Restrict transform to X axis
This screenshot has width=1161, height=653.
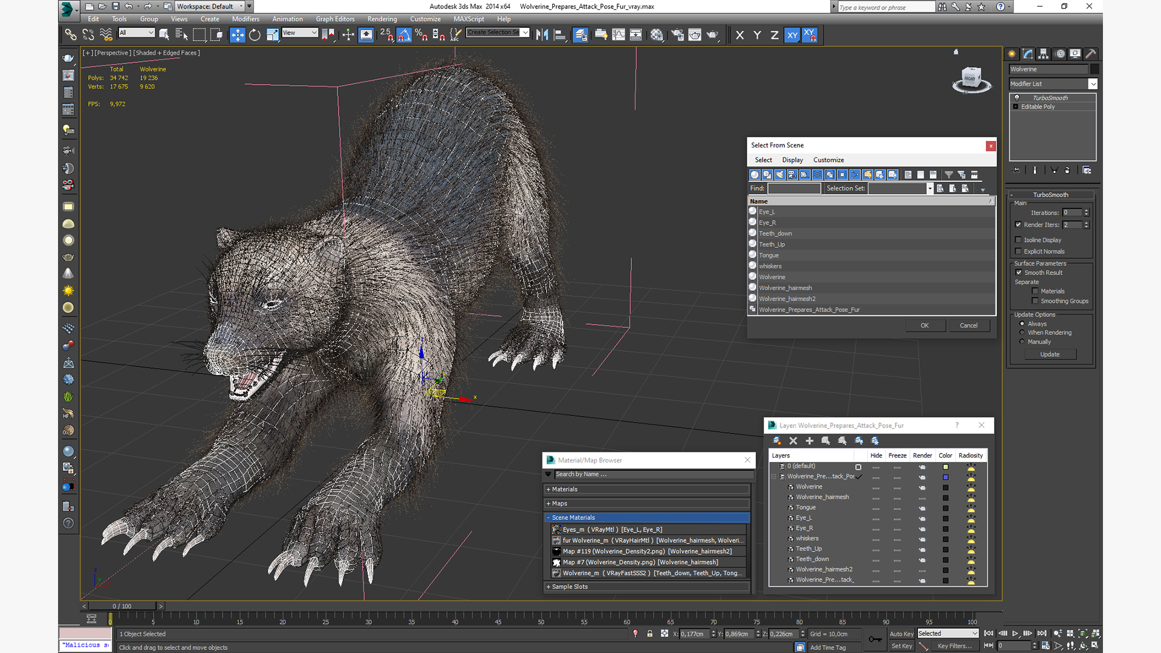pyautogui.click(x=740, y=35)
